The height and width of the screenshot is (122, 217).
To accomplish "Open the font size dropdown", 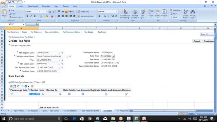I will tap(47, 12).
